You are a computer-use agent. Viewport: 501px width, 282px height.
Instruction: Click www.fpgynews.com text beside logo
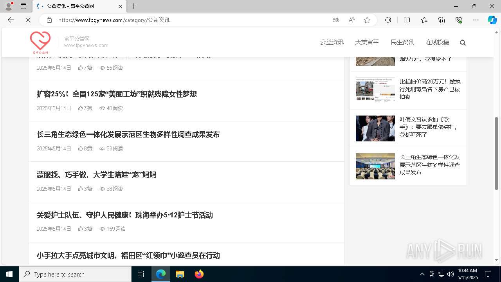(x=86, y=45)
